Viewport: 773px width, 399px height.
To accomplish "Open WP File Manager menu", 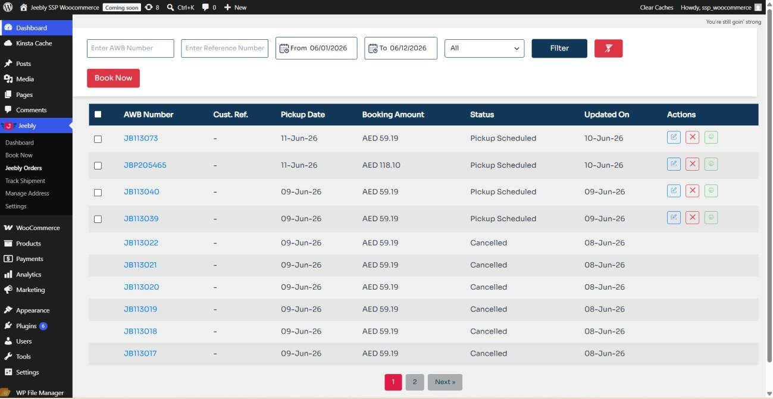I will tap(36, 392).
